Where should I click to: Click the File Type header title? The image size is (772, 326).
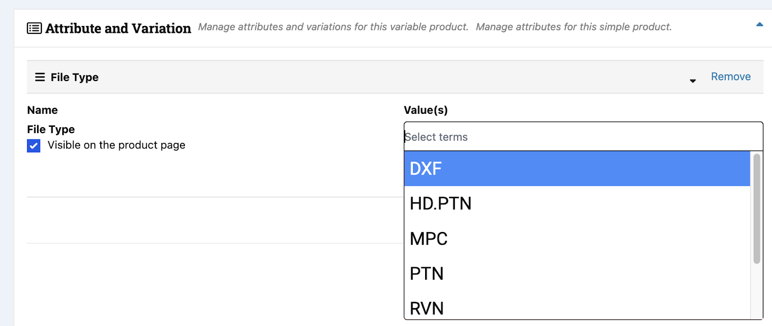coord(74,77)
